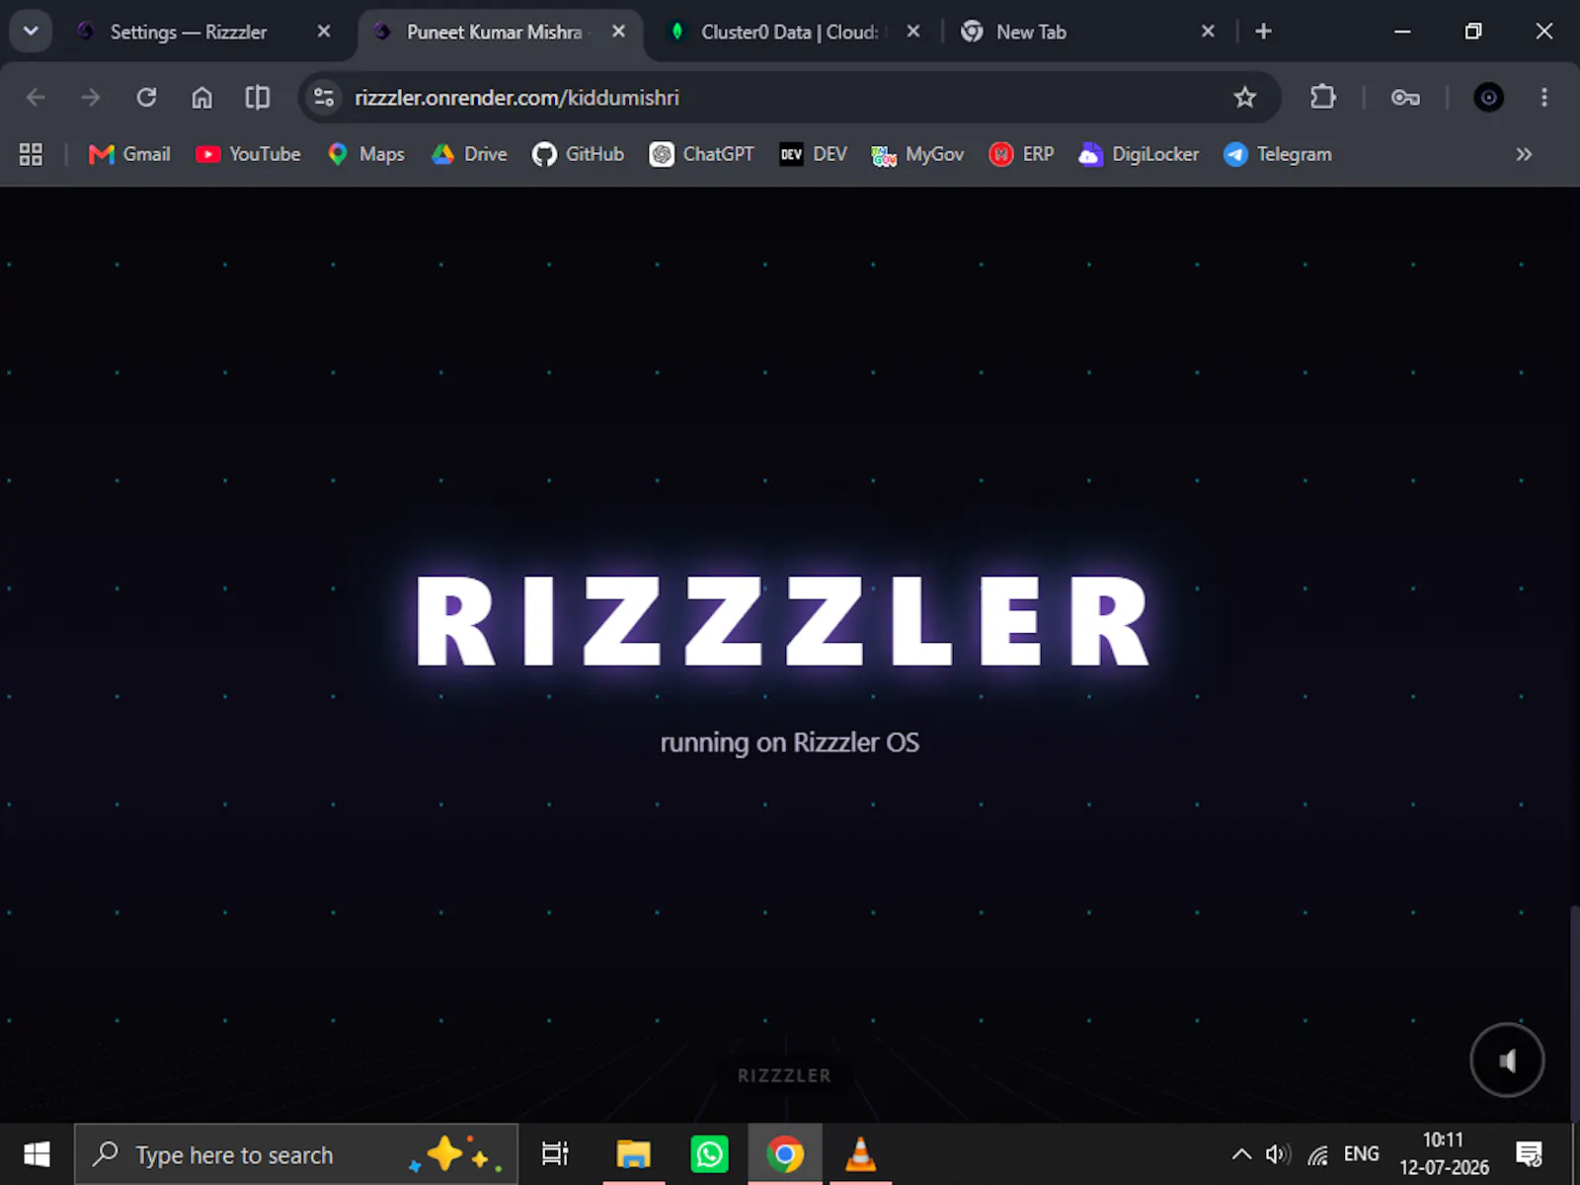Go back to previous page
This screenshot has height=1185, width=1580.
click(x=36, y=98)
